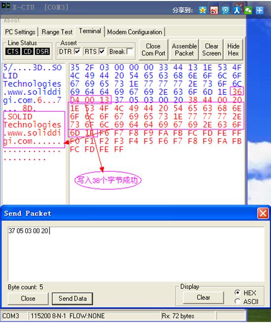Open the Modem Configuration tab
The width and height of the screenshot is (271, 323).
coord(135,32)
